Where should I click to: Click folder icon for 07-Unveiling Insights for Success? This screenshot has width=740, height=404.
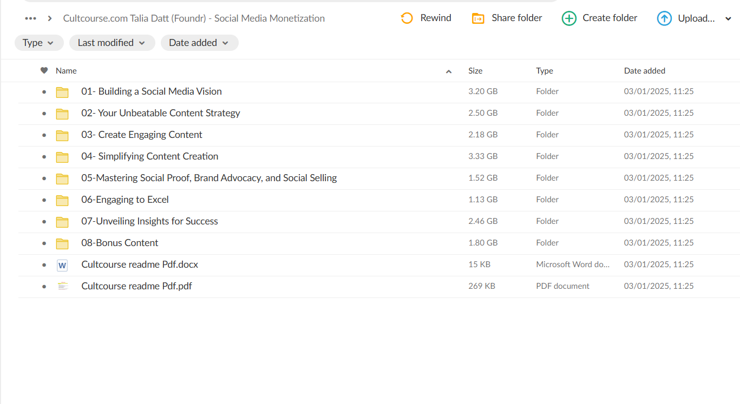point(62,222)
